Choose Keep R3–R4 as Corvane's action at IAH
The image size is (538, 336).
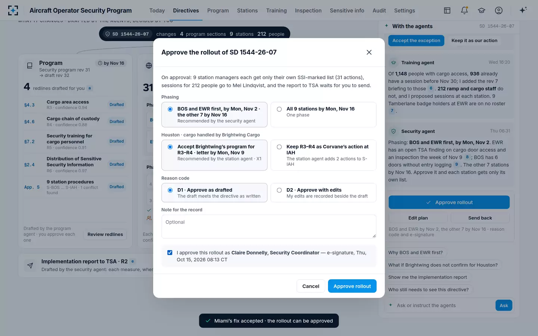click(x=323, y=155)
